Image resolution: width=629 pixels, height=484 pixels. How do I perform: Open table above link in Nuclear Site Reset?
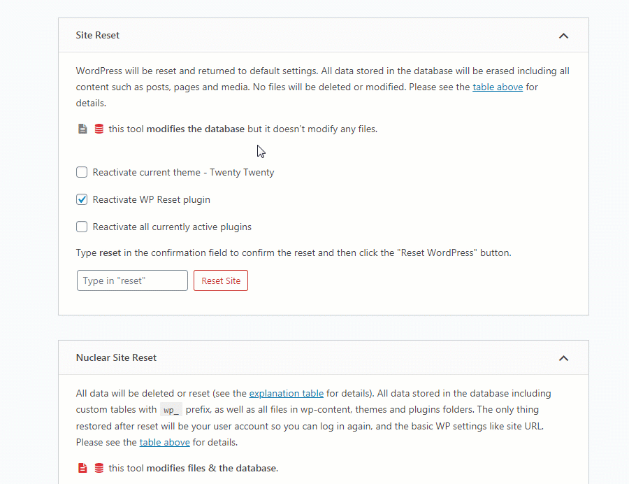pos(164,442)
